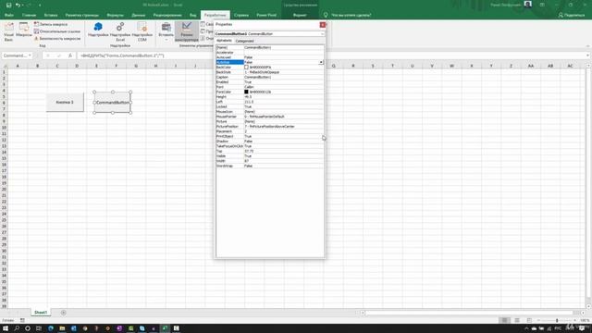
Task: Open the View (Вид) tab
Action: [x=193, y=15]
